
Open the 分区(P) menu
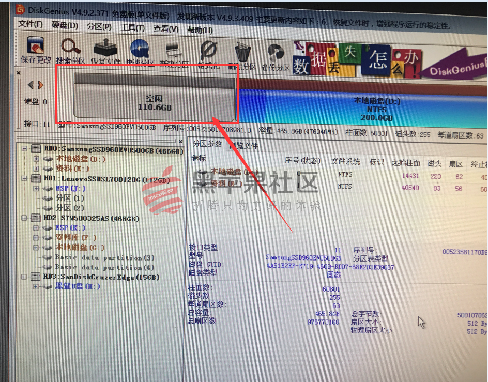[x=99, y=27]
